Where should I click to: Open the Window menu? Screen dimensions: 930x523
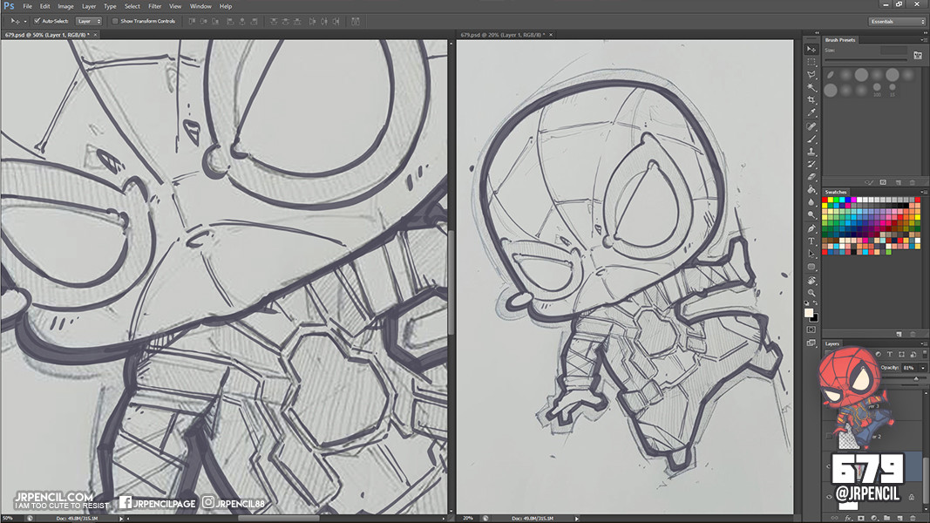200,6
